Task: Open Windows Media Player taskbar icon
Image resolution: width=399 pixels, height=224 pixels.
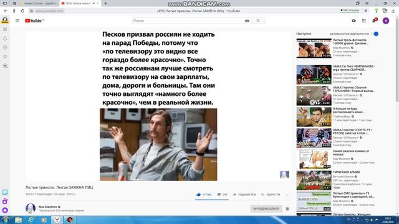Action: pos(44,220)
